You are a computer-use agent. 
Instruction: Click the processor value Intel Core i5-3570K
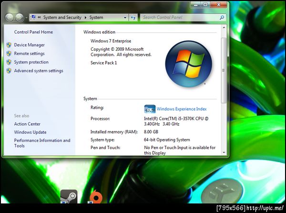tap(176, 121)
